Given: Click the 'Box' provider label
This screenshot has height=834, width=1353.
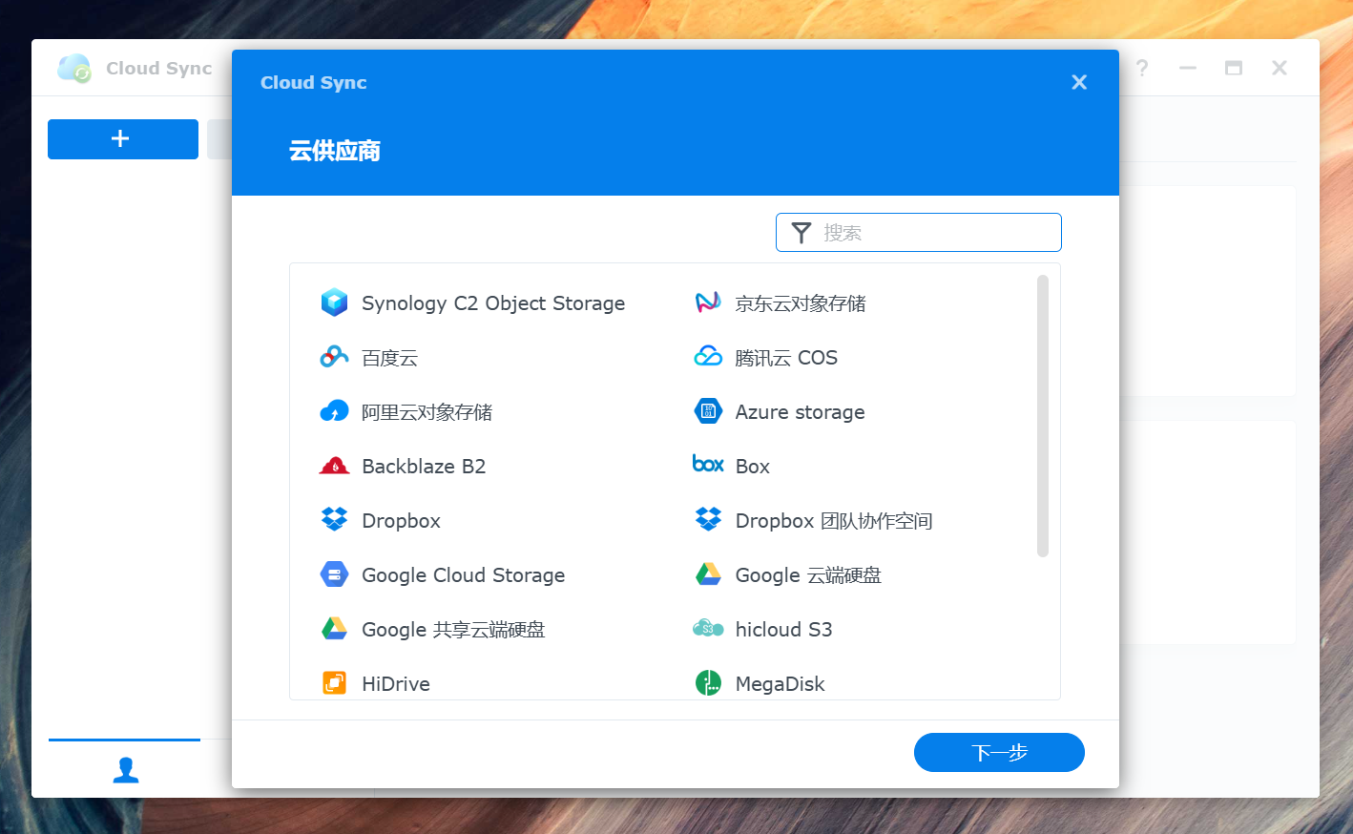Looking at the screenshot, I should coord(752,467).
